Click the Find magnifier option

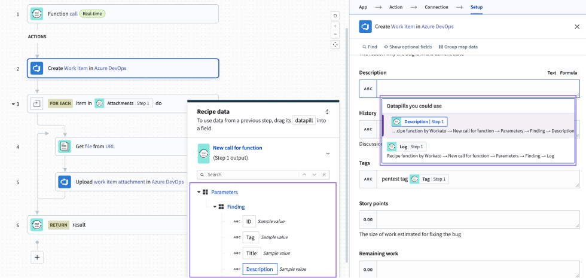click(x=370, y=47)
